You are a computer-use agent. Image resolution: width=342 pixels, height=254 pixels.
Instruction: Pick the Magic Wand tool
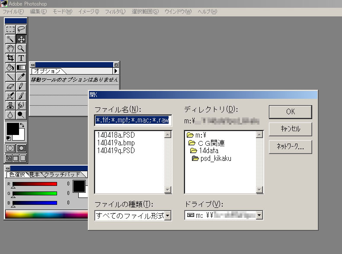click(x=10, y=39)
